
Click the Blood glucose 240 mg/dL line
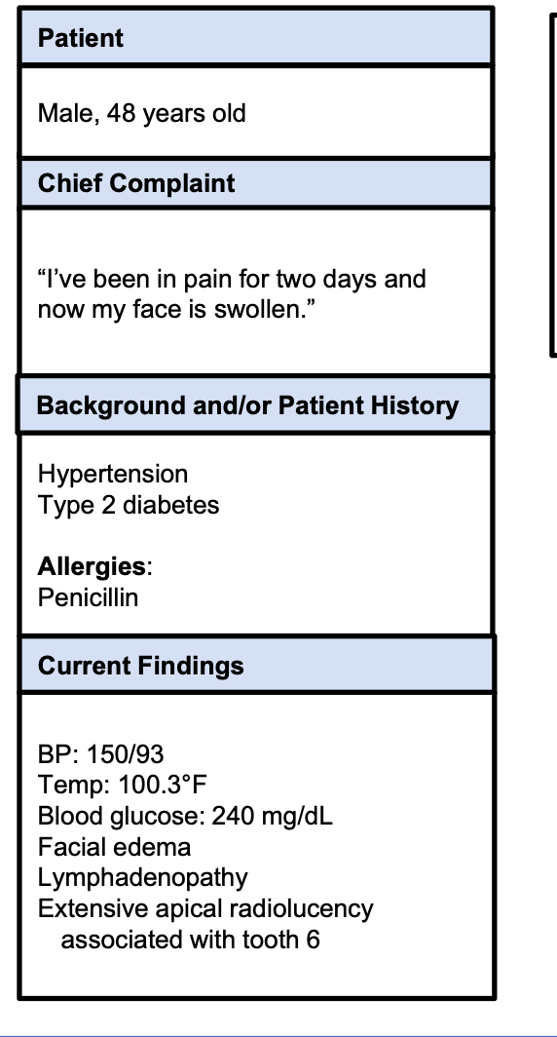[185, 816]
